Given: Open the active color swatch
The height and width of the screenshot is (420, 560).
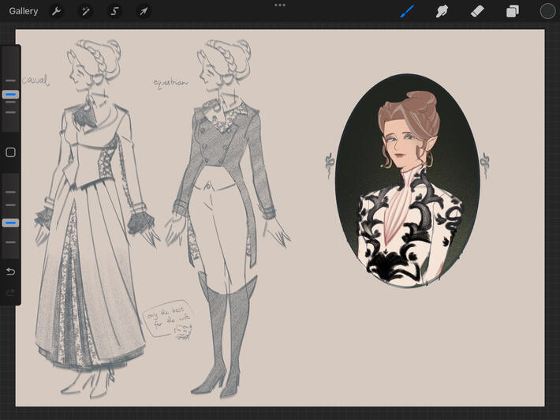Looking at the screenshot, I should pyautogui.click(x=547, y=11).
